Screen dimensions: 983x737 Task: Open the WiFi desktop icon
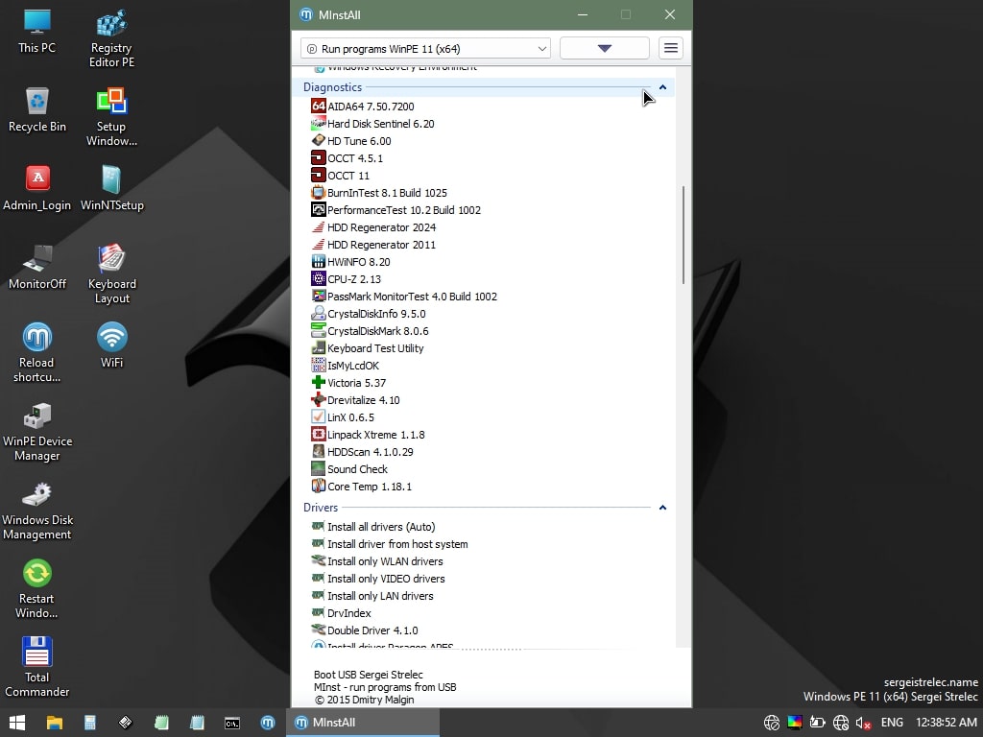pos(111,345)
